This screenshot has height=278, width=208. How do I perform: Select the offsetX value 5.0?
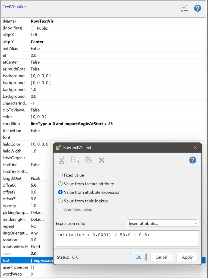point(34,185)
